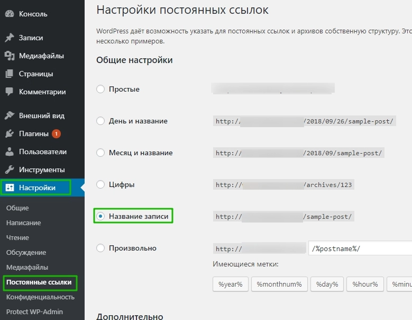The height and width of the screenshot is (320, 412).
Task: Select the Простые radio button
Action: (x=100, y=89)
